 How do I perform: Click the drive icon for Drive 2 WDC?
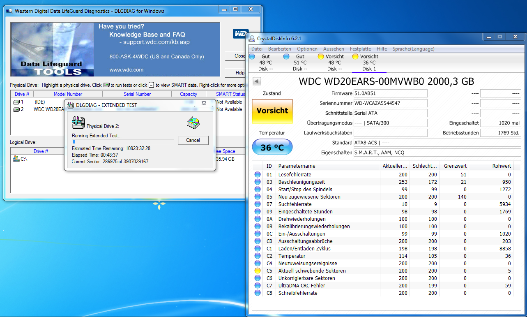pyautogui.click(x=16, y=109)
